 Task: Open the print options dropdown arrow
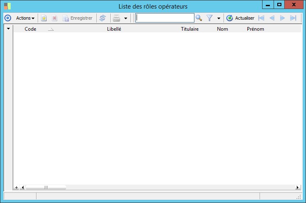point(126,18)
